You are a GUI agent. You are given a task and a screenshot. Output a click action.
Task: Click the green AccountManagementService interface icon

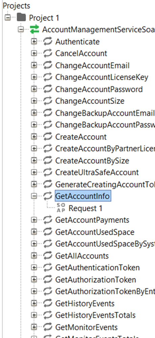pos(34,29)
